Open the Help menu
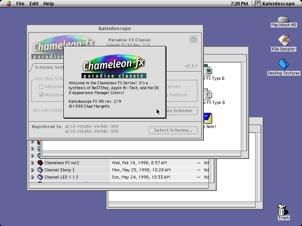Viewport: 302px width, 226px height. pos(48,3)
